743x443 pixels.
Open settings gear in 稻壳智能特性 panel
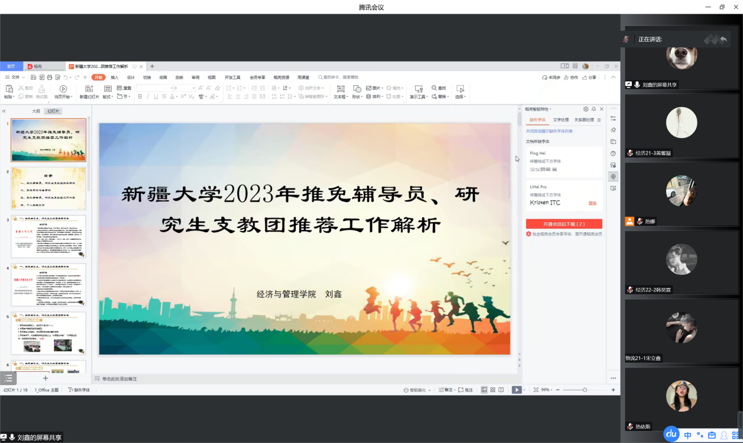(586, 109)
